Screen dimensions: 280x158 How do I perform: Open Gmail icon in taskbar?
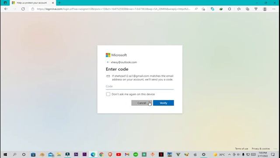click(127, 154)
